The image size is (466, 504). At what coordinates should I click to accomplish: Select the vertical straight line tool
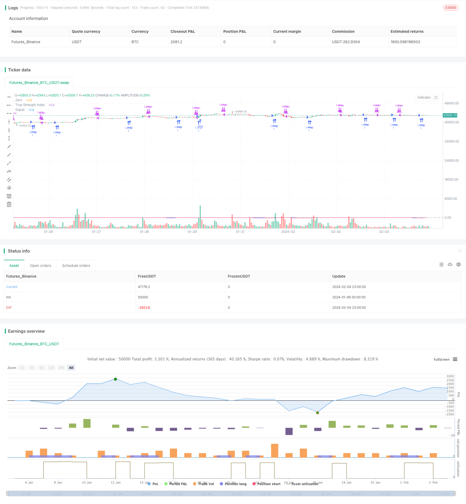(x=9, y=122)
